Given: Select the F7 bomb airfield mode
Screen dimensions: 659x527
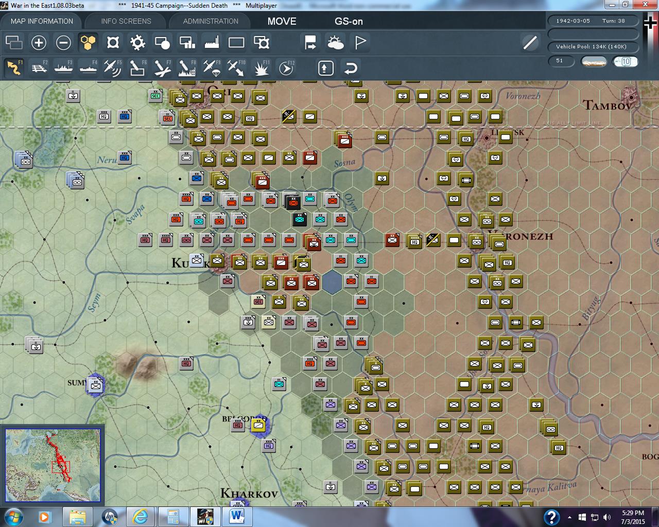Looking at the screenshot, I should coord(162,68).
